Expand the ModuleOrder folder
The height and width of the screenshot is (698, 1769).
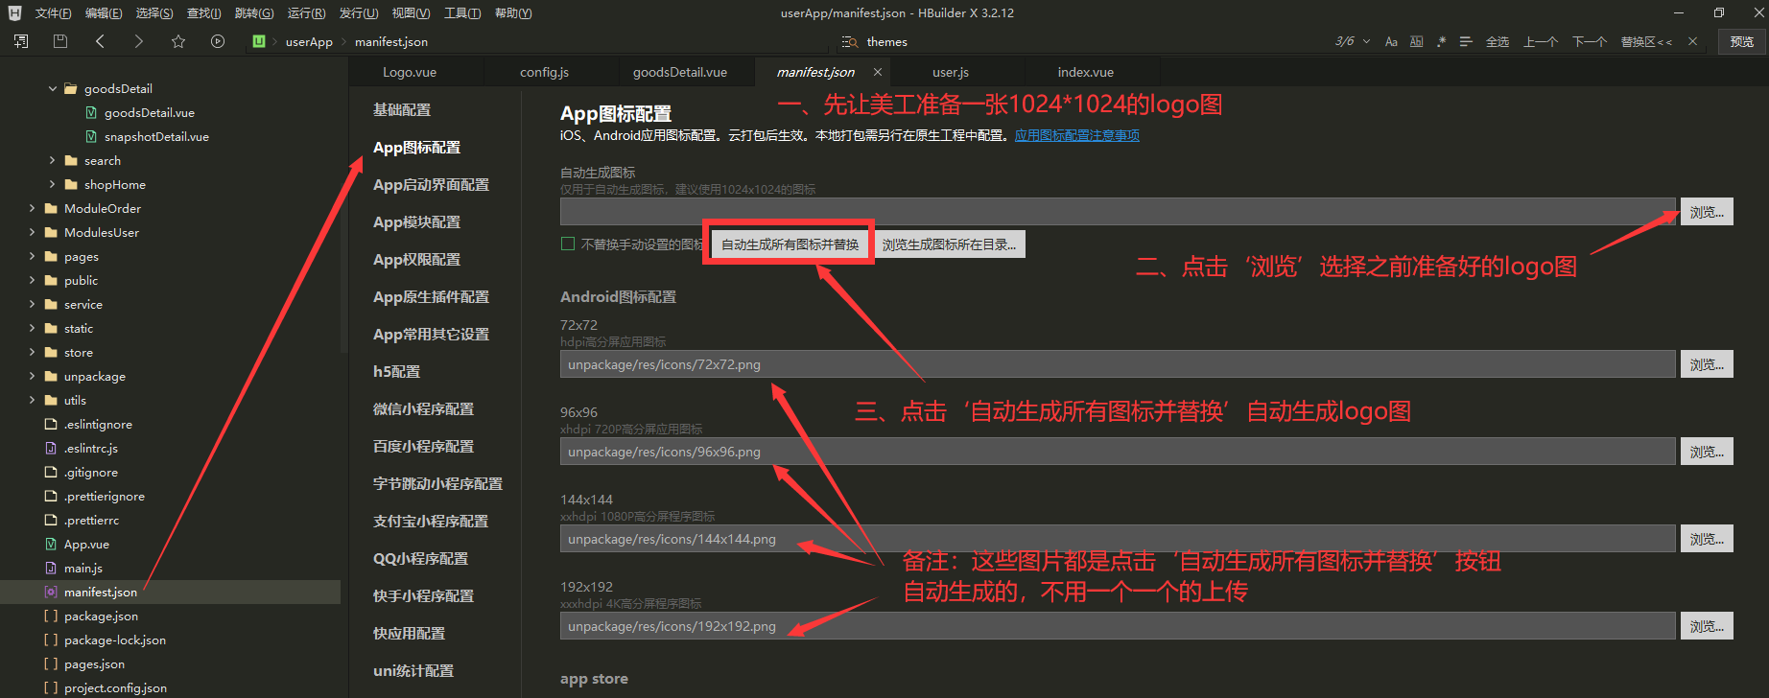click(33, 208)
